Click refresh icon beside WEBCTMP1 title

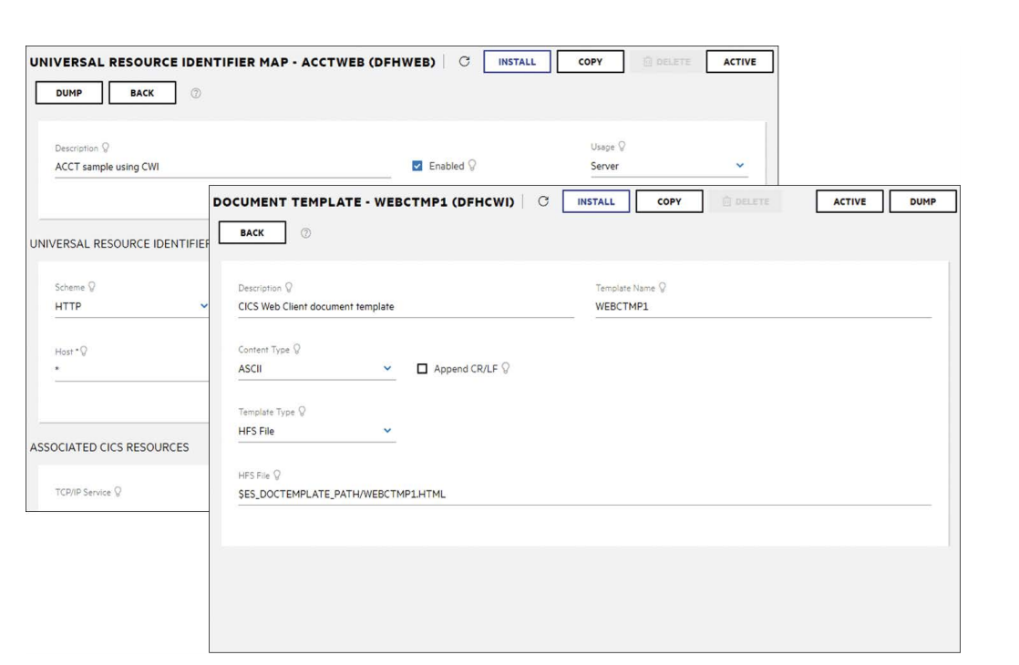click(543, 200)
